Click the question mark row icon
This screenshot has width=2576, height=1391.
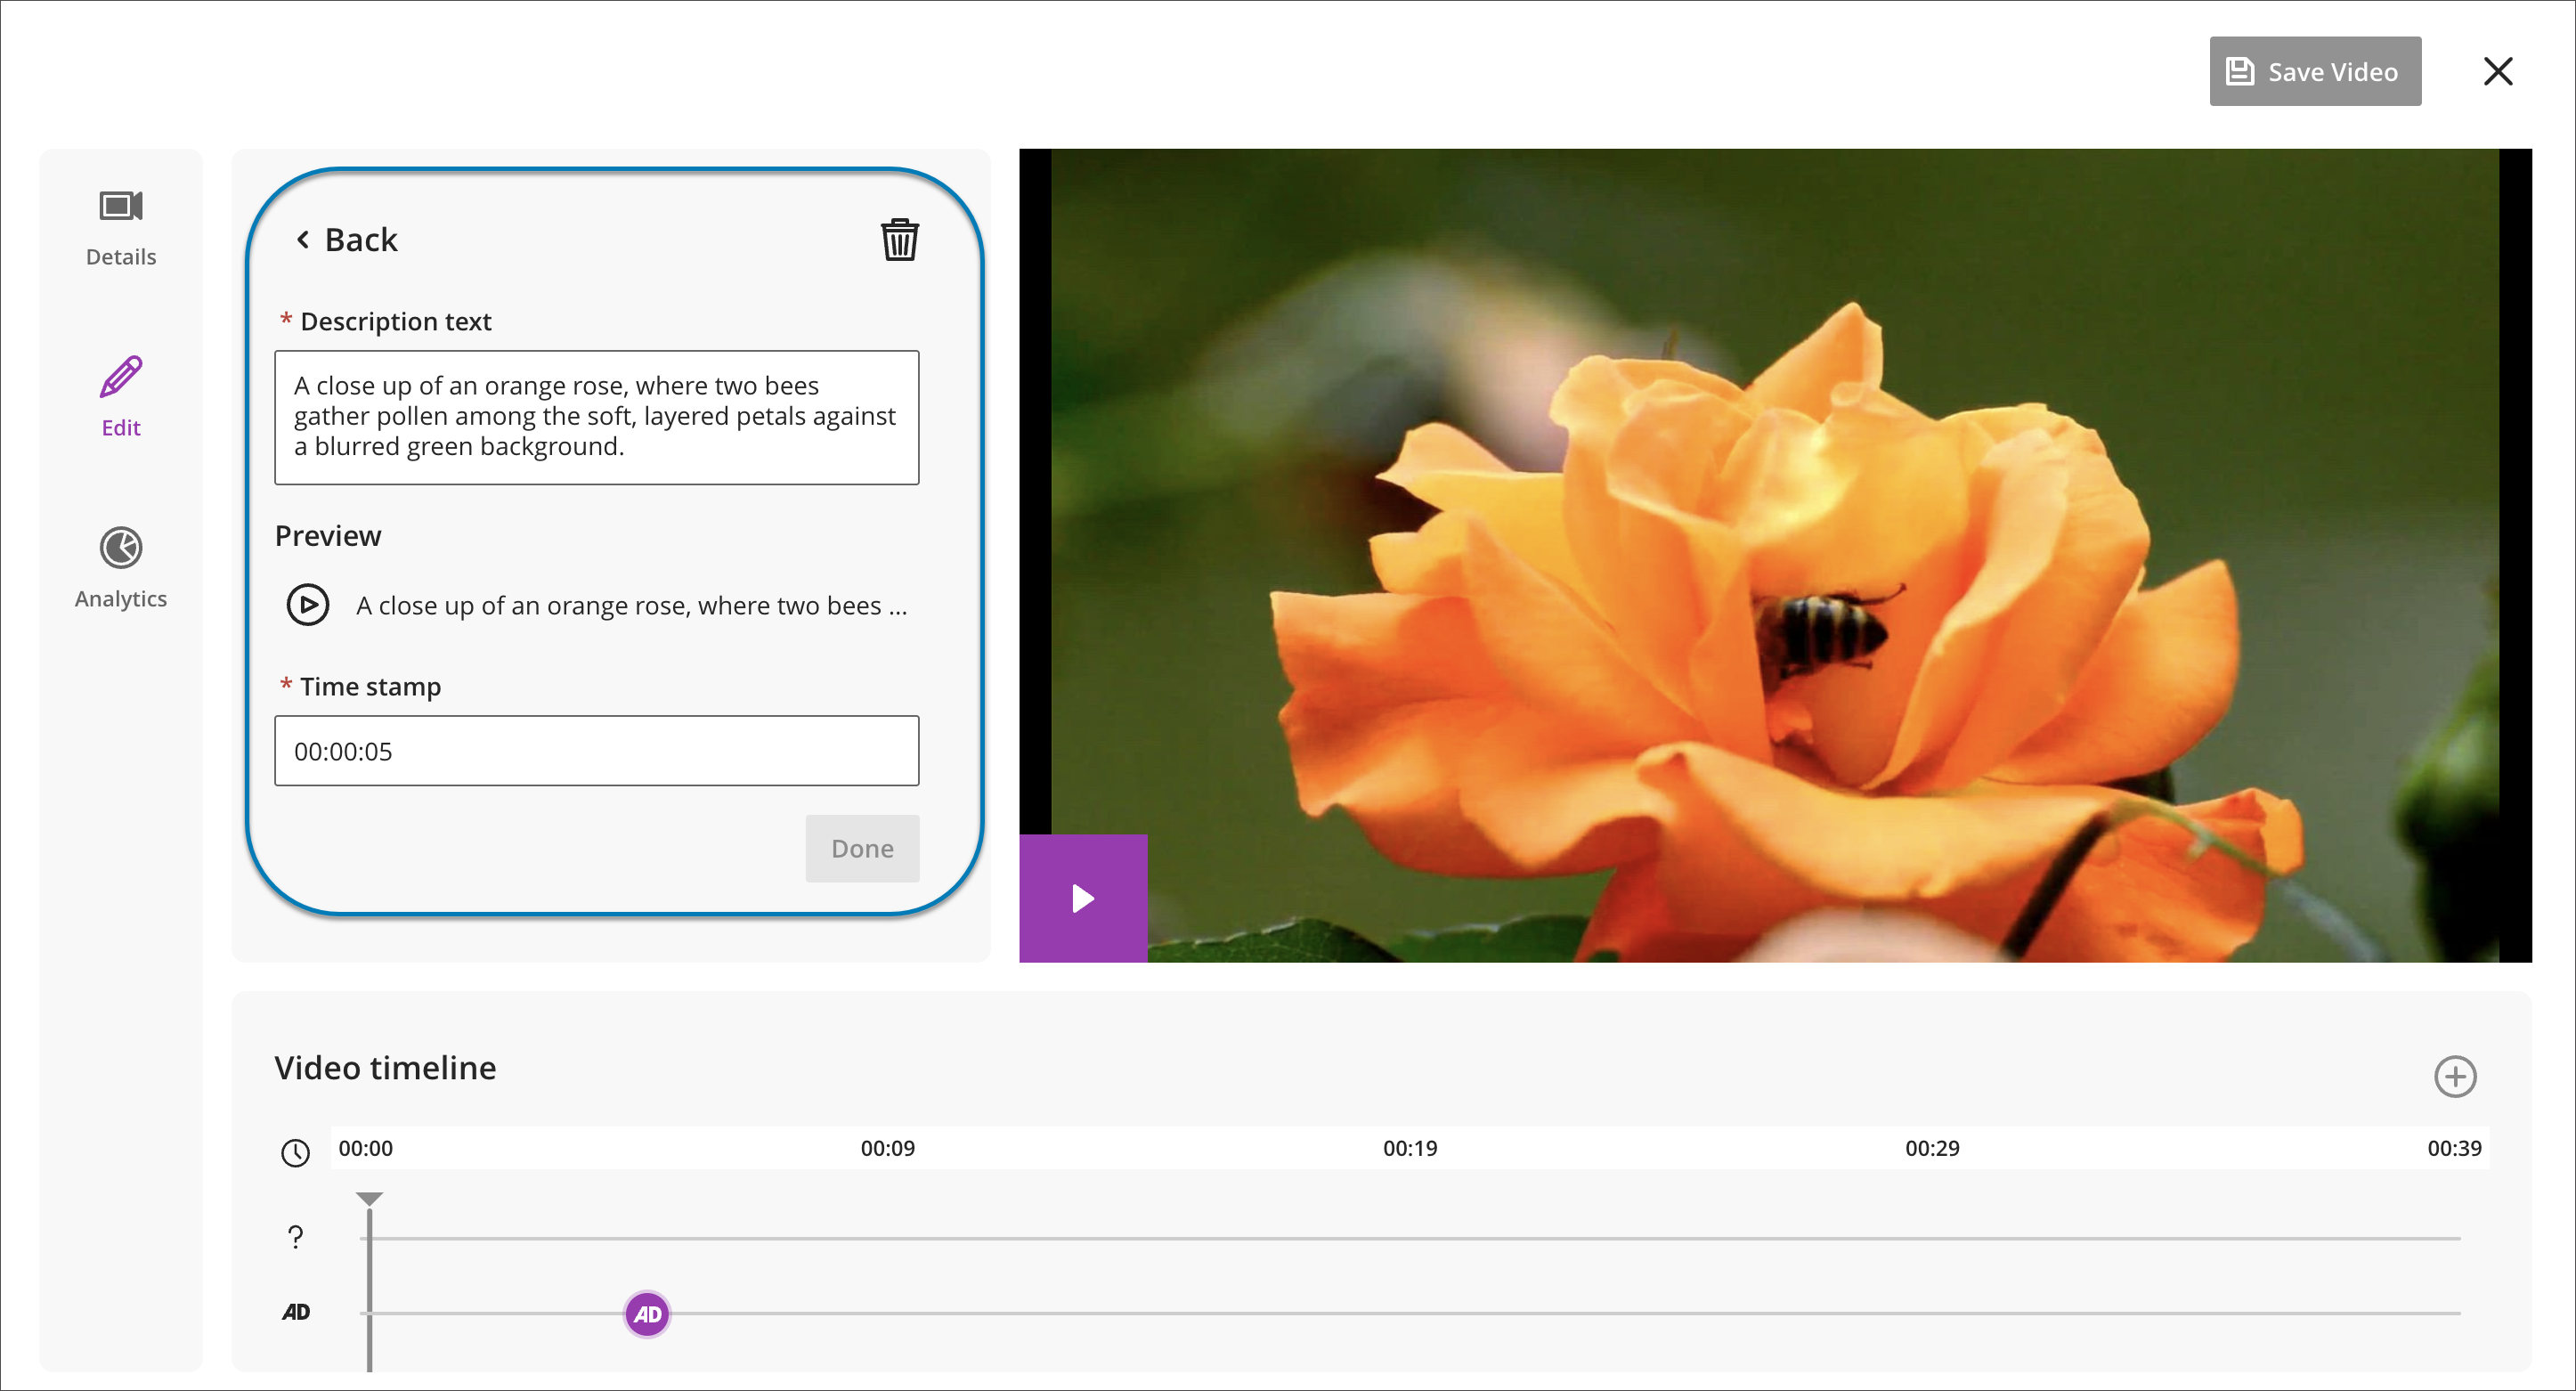[x=295, y=1236]
